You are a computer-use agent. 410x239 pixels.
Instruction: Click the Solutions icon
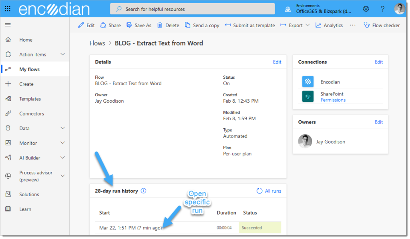[8, 194]
